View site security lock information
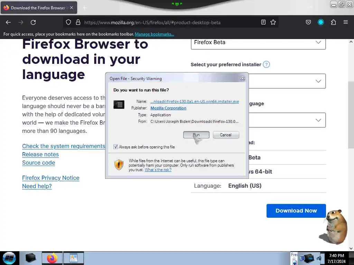This screenshot has height=265, width=354. (x=78, y=22)
